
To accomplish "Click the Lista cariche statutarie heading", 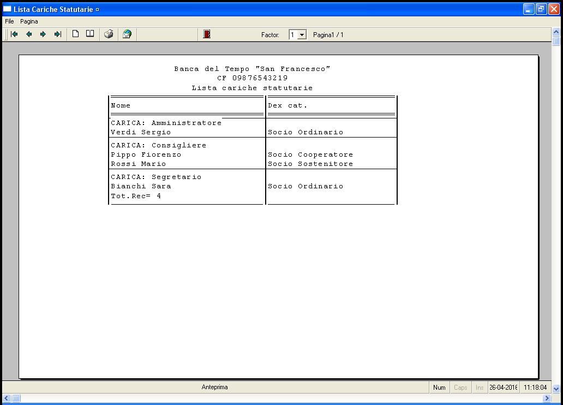I will click(x=252, y=88).
